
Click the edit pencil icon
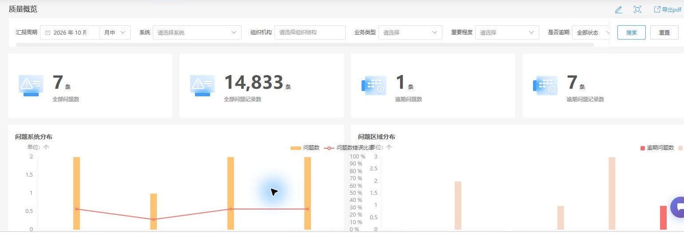click(x=618, y=10)
